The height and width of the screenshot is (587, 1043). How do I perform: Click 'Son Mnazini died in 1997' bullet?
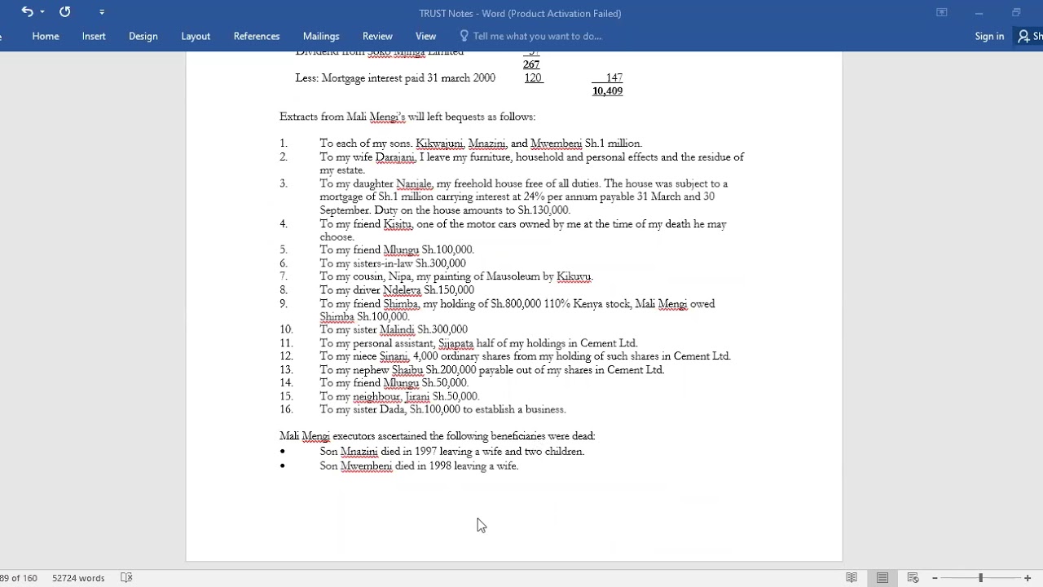click(451, 452)
